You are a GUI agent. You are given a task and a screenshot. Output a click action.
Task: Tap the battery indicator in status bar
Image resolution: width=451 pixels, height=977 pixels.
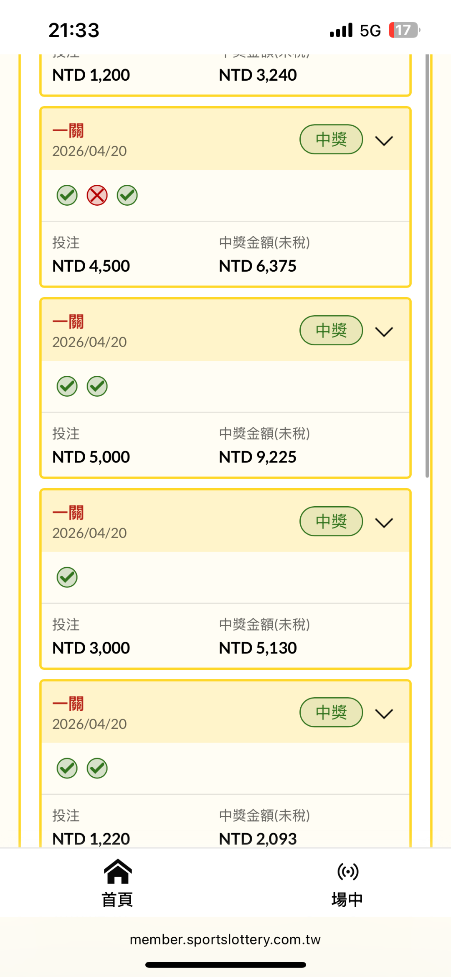coord(403,30)
